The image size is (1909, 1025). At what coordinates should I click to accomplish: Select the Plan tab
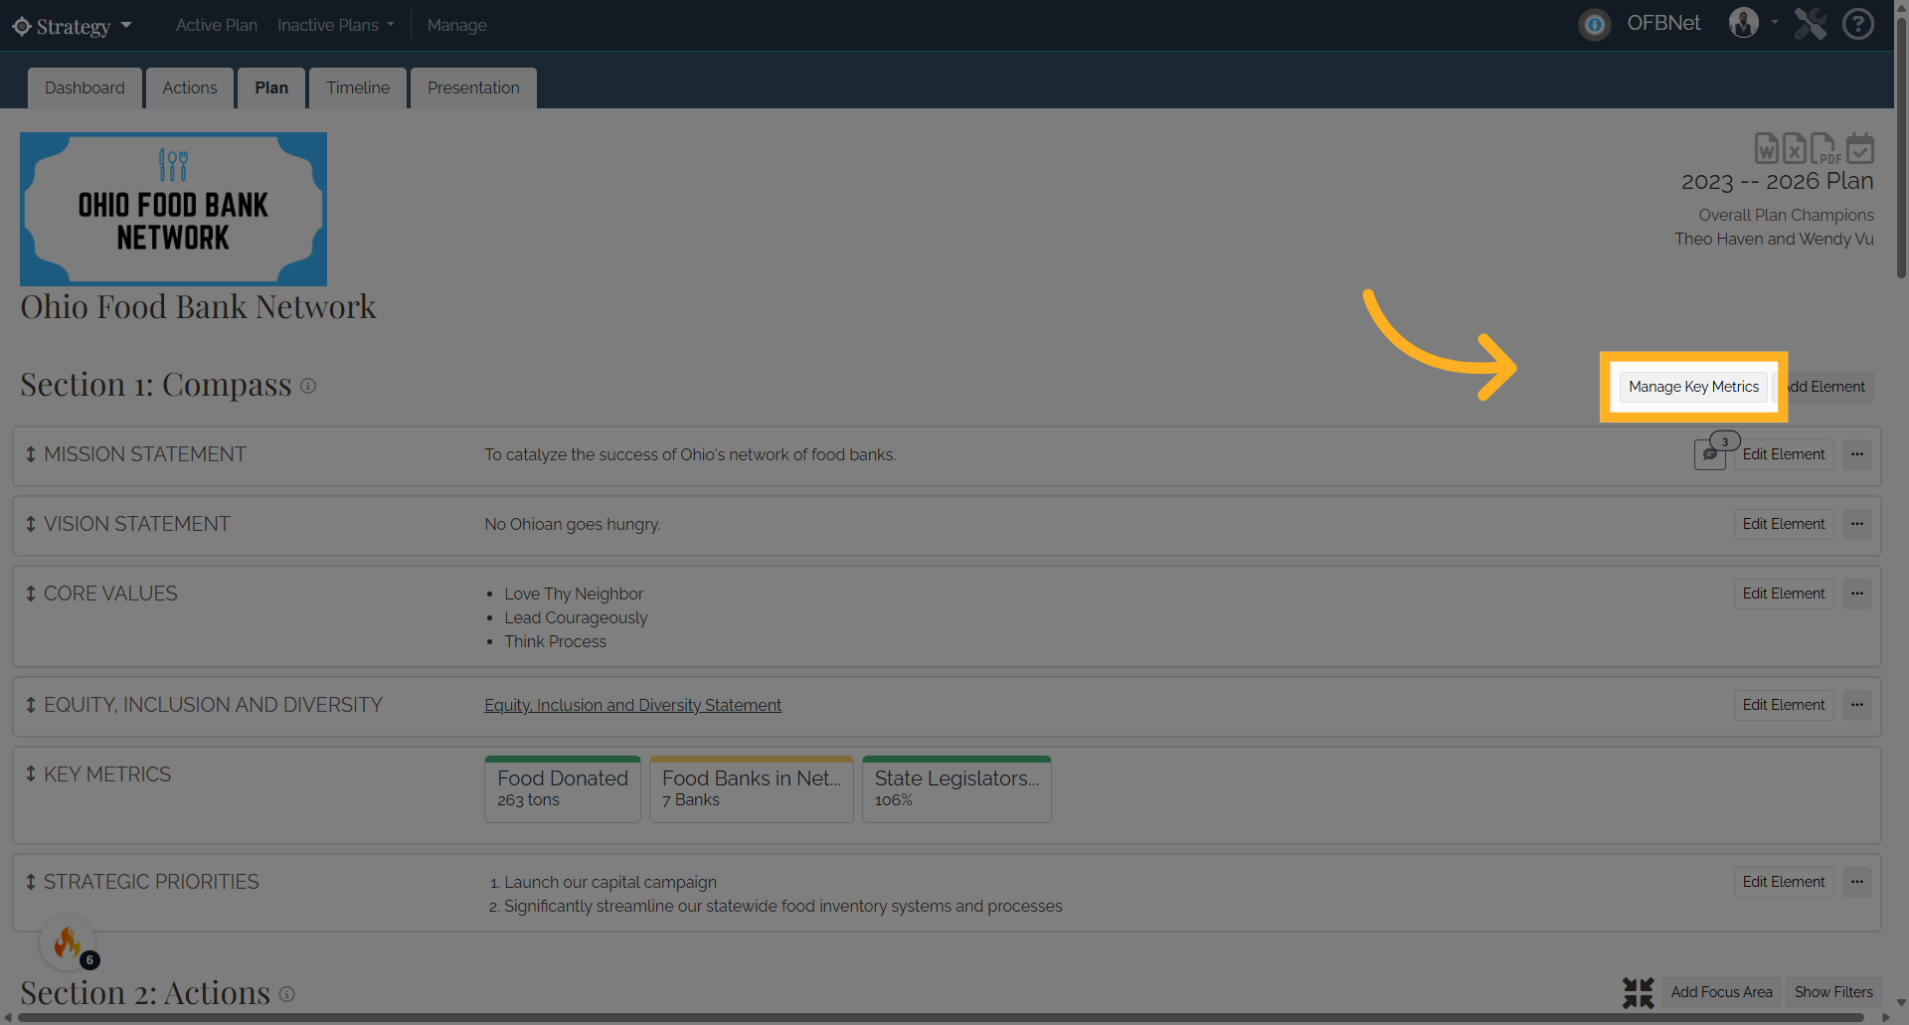click(x=271, y=87)
